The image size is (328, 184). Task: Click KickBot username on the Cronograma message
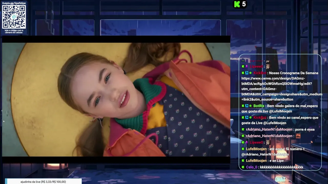pyautogui.click(x=260, y=73)
